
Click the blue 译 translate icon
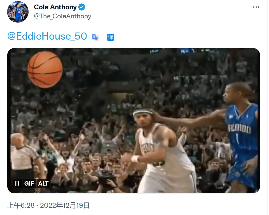tap(111, 37)
